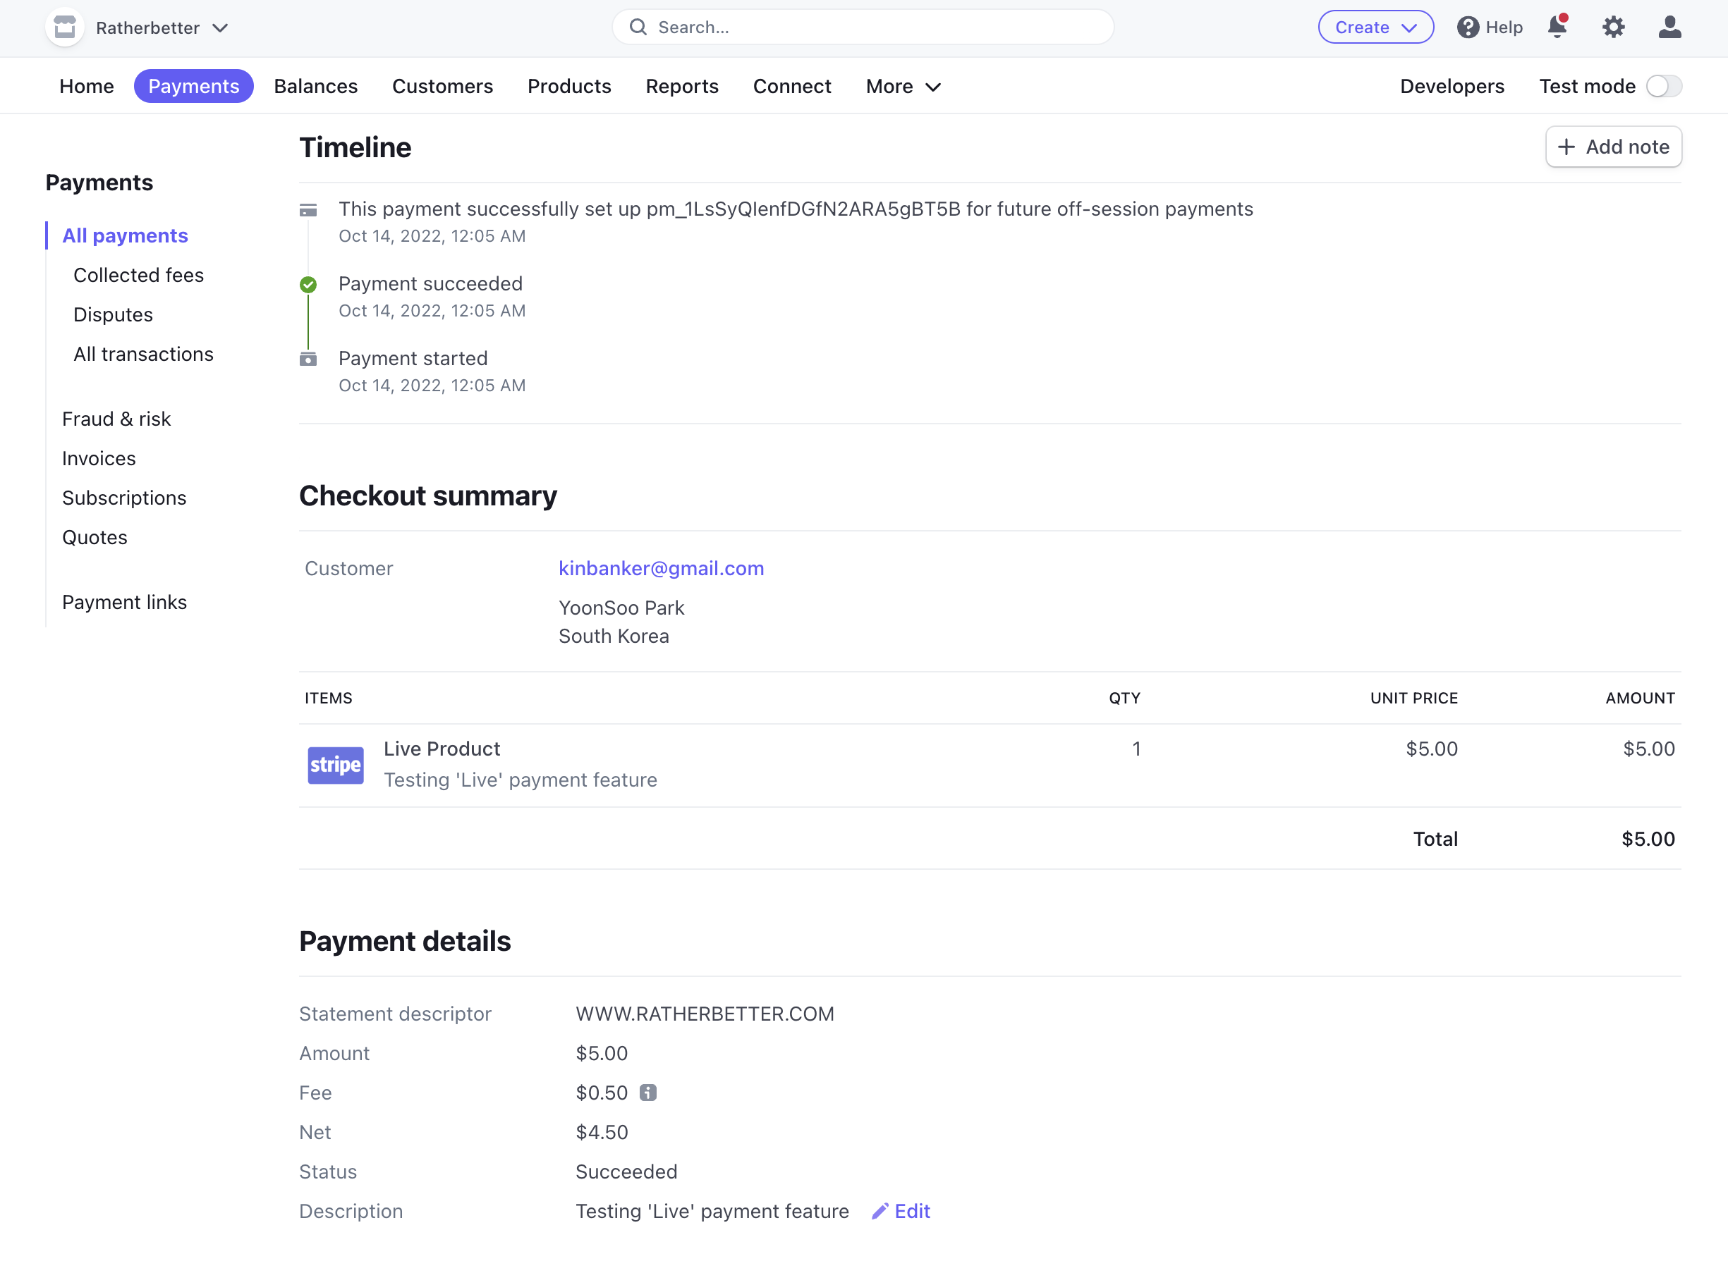
Task: Open kinbanker@gmail.com customer link
Action: coord(661,569)
